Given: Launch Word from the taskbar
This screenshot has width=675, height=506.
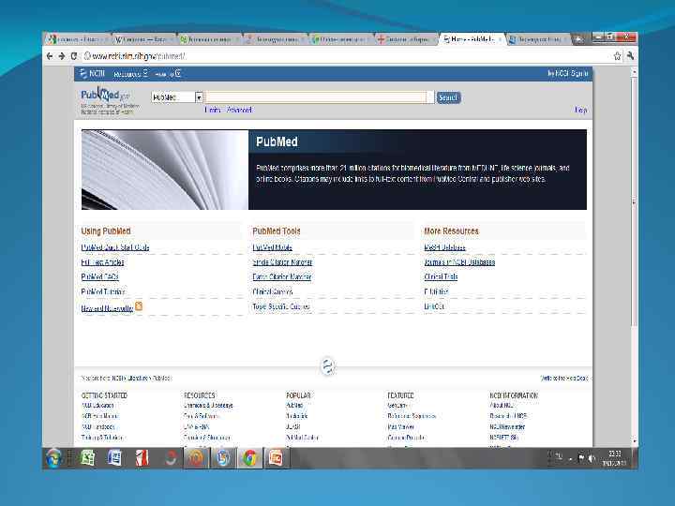Looking at the screenshot, I should click(x=114, y=457).
